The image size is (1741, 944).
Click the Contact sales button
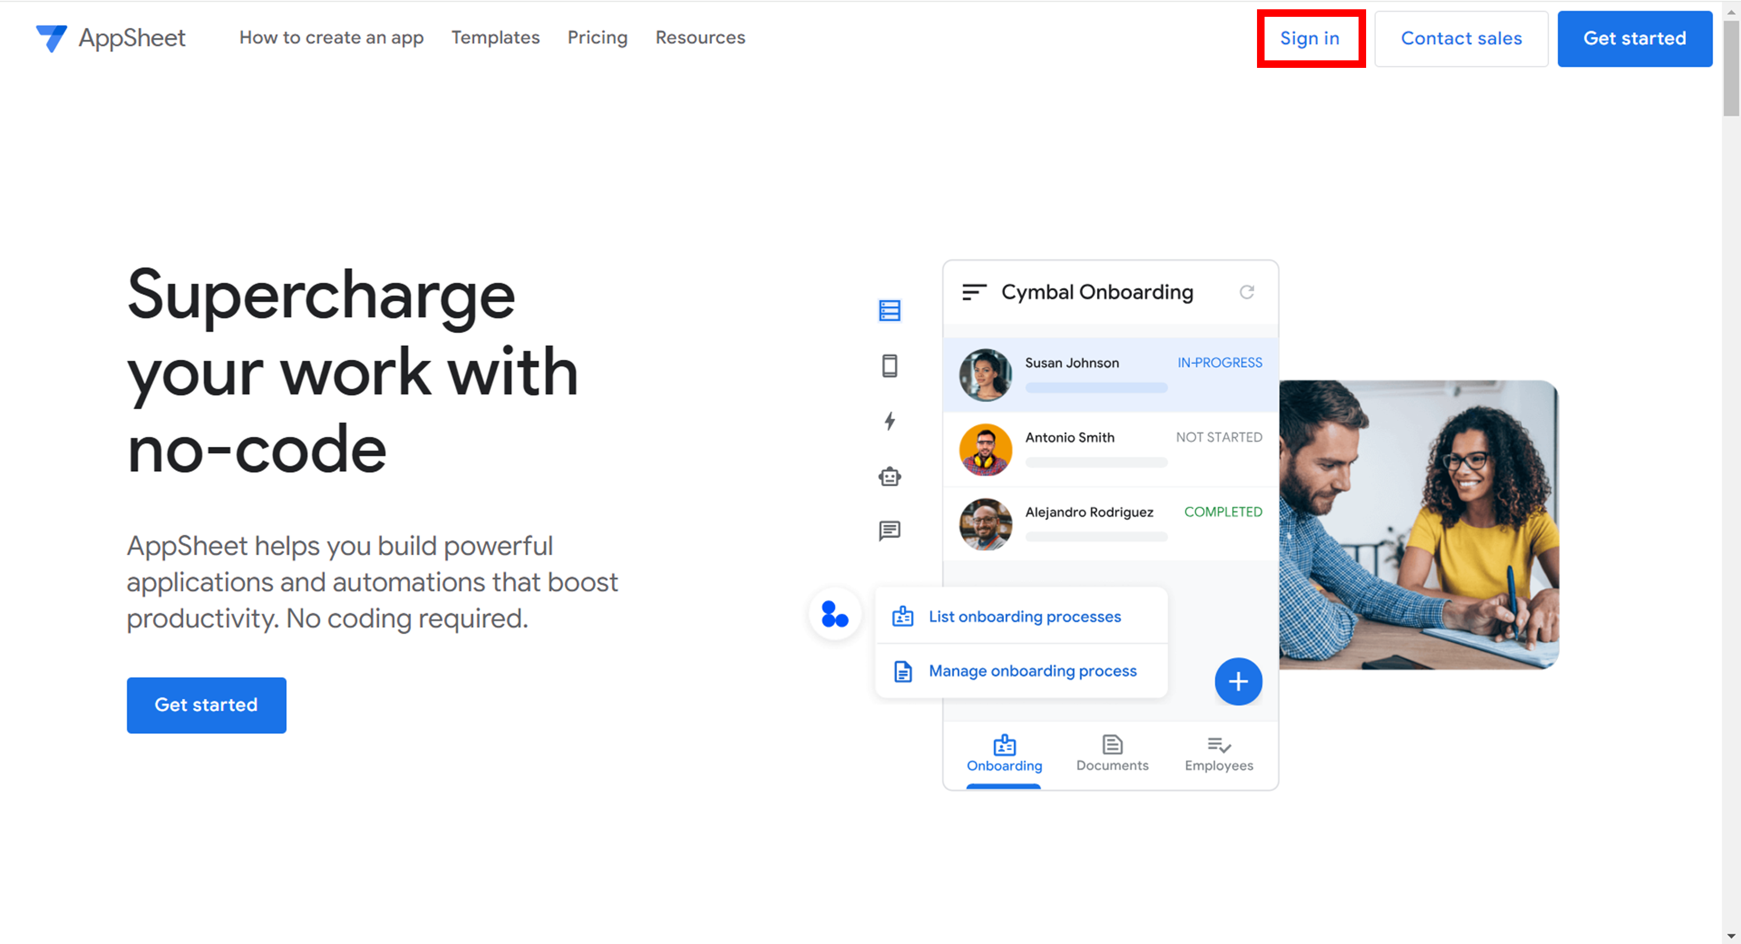pyautogui.click(x=1461, y=38)
